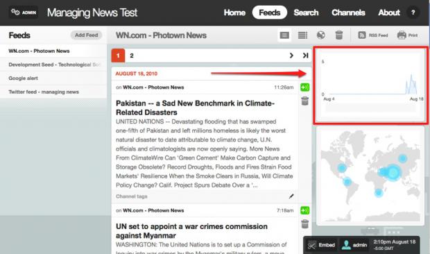Open the About tab
This screenshot has width=430, height=254.
389,12
